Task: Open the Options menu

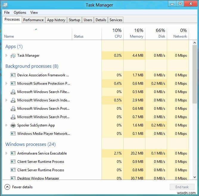Action: (x=20, y=13)
